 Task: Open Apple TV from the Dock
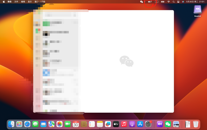click(116, 124)
